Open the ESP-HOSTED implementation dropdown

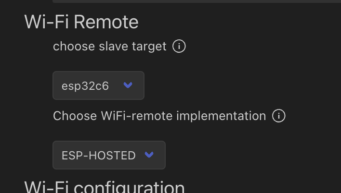coord(109,155)
